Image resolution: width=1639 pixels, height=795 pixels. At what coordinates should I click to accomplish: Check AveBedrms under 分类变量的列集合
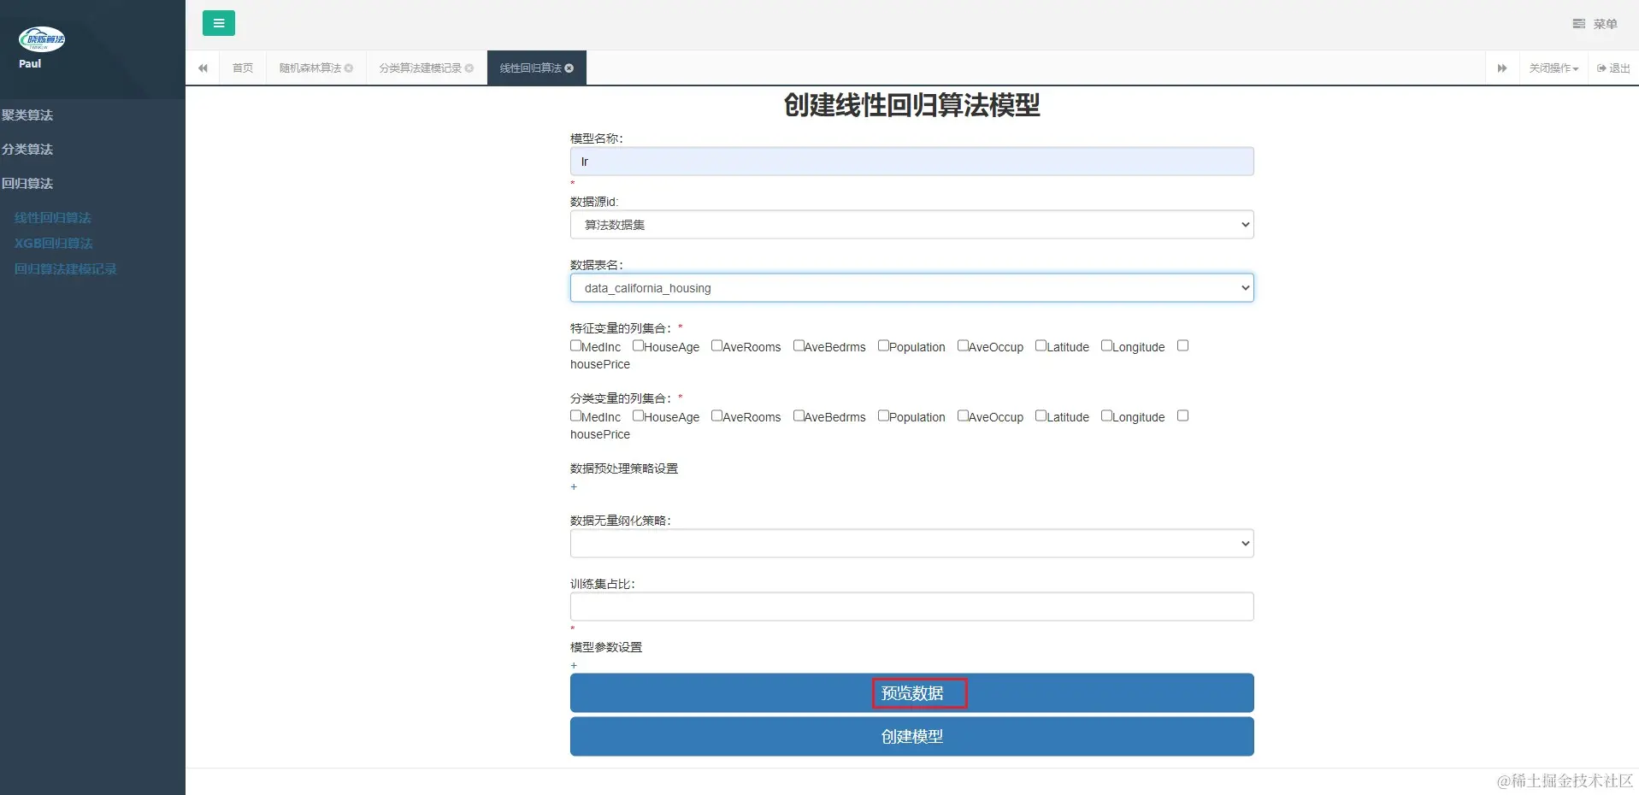(x=799, y=416)
